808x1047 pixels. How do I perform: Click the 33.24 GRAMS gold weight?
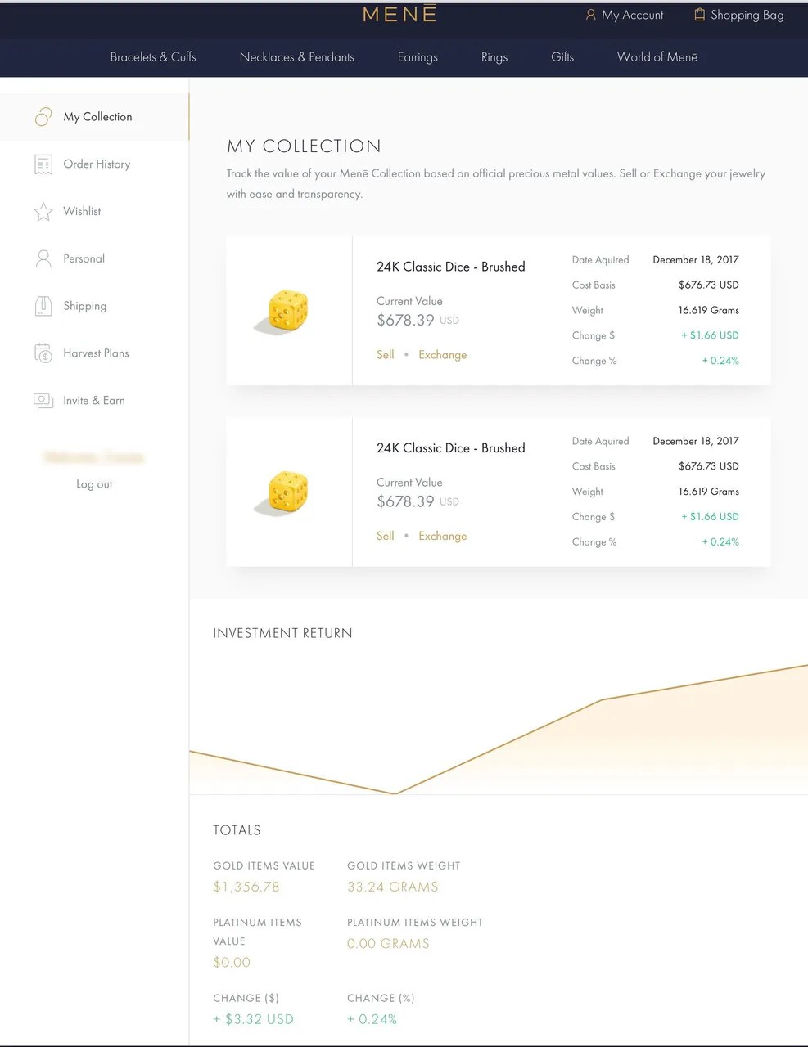tap(393, 887)
